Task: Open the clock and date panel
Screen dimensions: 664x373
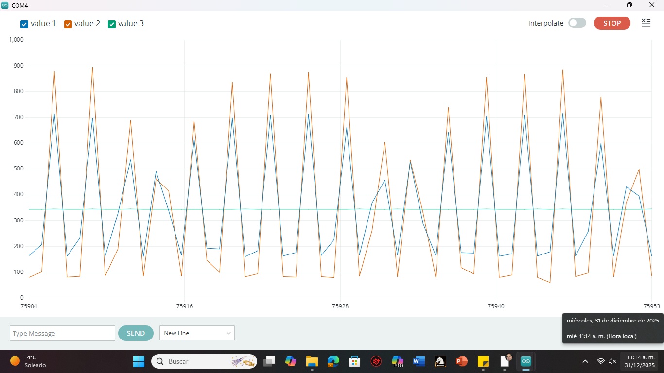Action: pos(640,361)
